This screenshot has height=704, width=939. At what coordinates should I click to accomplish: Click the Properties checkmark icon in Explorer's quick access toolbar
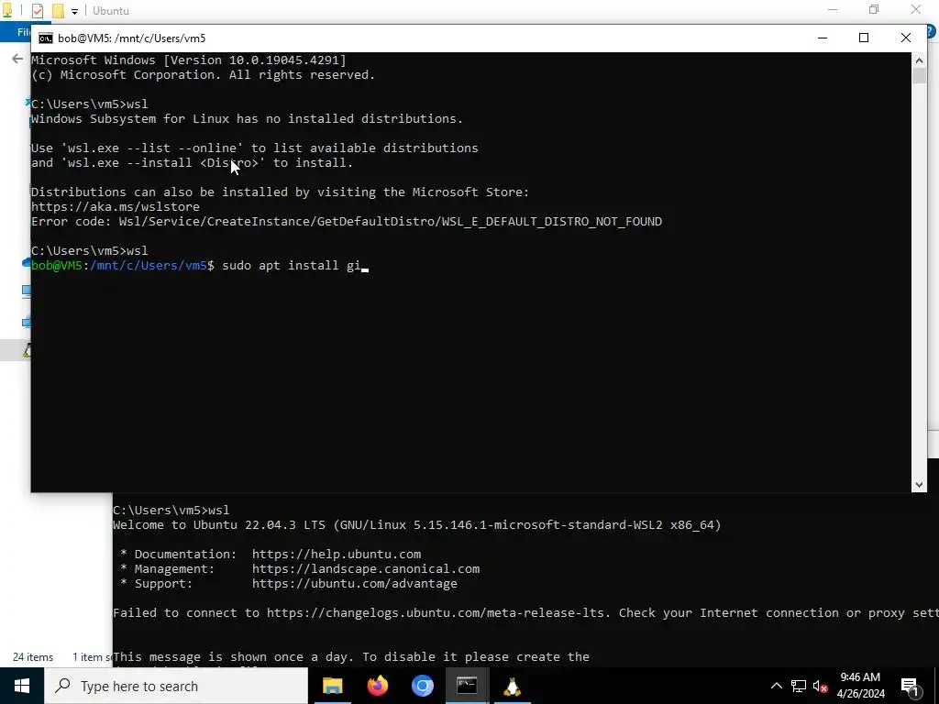click(37, 11)
